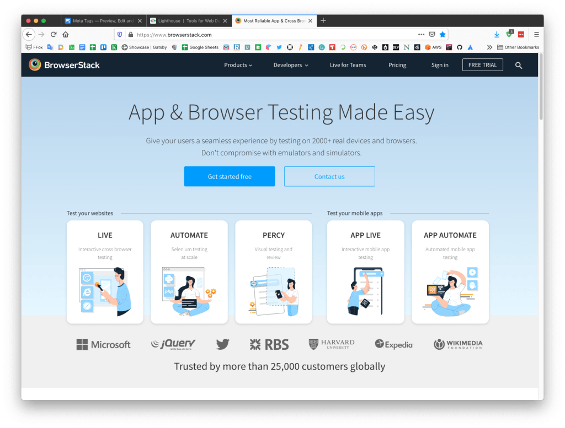Open the Firefox hamburger menu
The height and width of the screenshot is (428, 565).
(536, 35)
